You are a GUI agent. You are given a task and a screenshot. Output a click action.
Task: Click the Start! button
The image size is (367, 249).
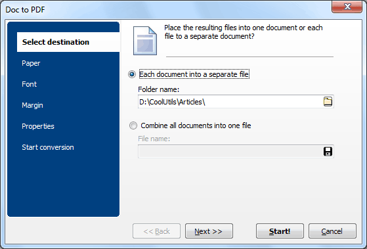pyautogui.click(x=280, y=231)
